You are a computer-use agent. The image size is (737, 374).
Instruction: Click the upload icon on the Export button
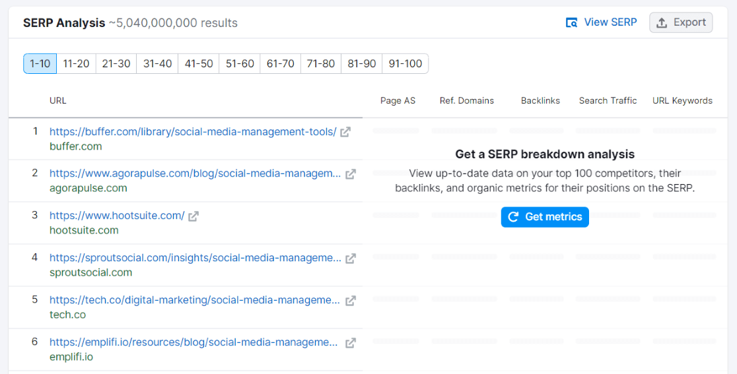[x=662, y=22]
